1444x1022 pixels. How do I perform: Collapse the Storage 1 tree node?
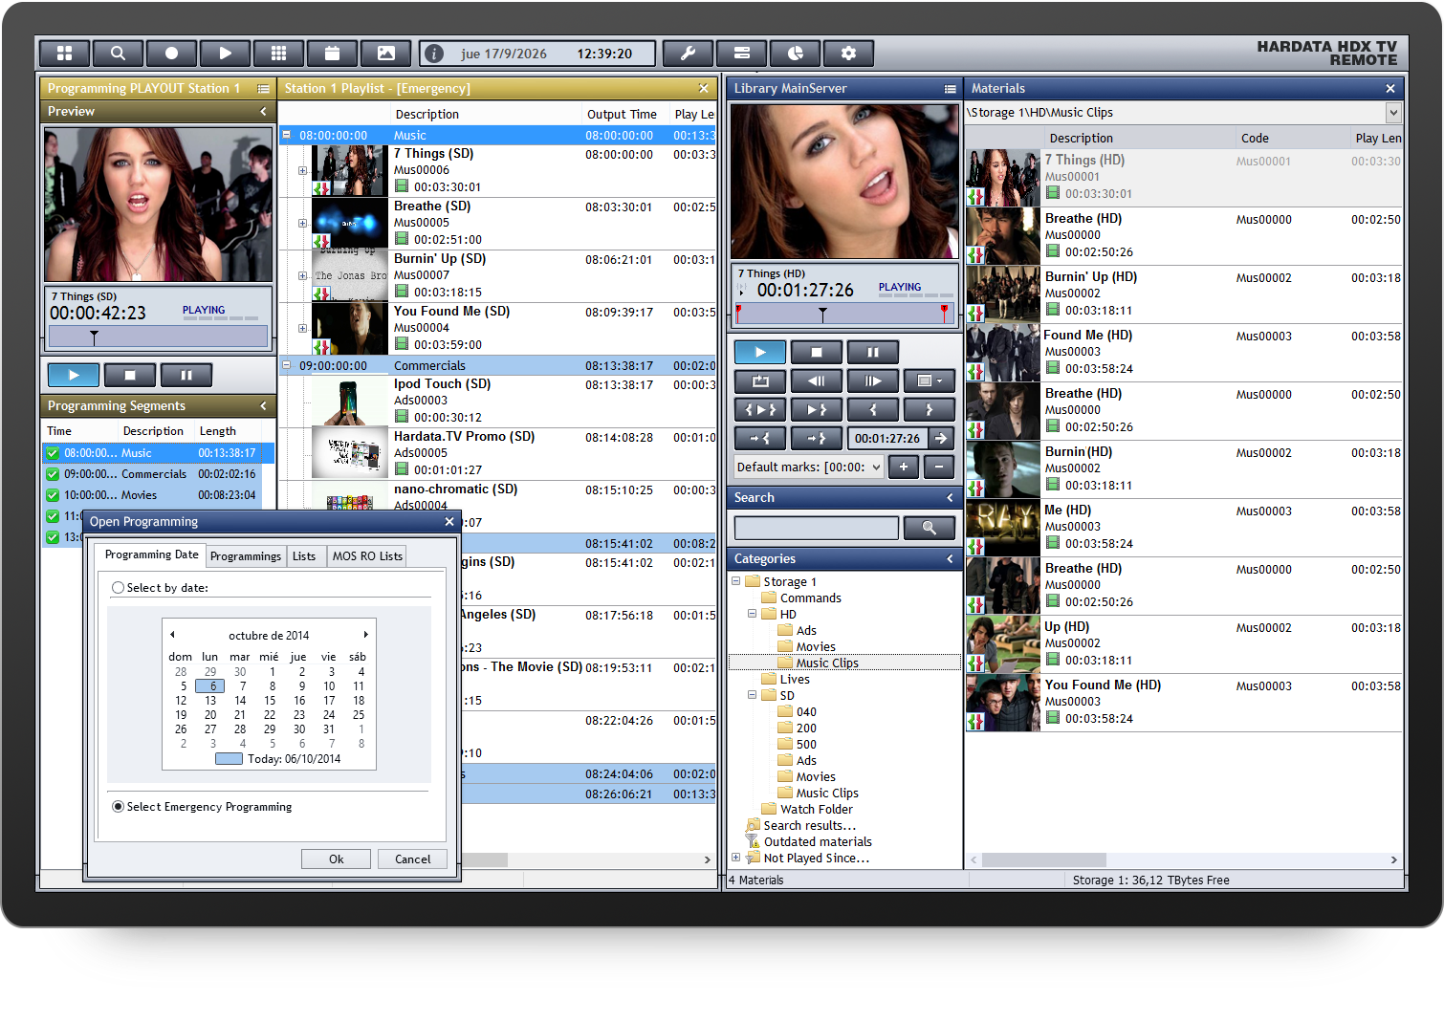click(735, 581)
